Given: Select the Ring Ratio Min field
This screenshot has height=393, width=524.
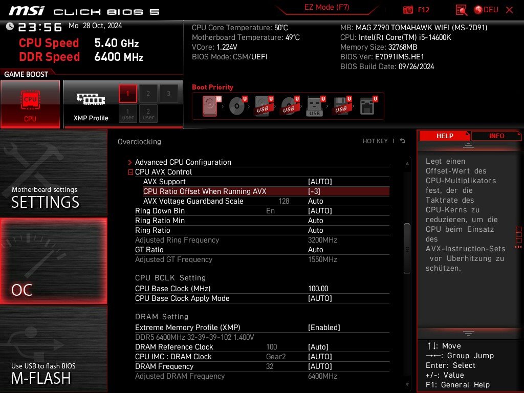Looking at the screenshot, I should pyautogui.click(x=262, y=220).
